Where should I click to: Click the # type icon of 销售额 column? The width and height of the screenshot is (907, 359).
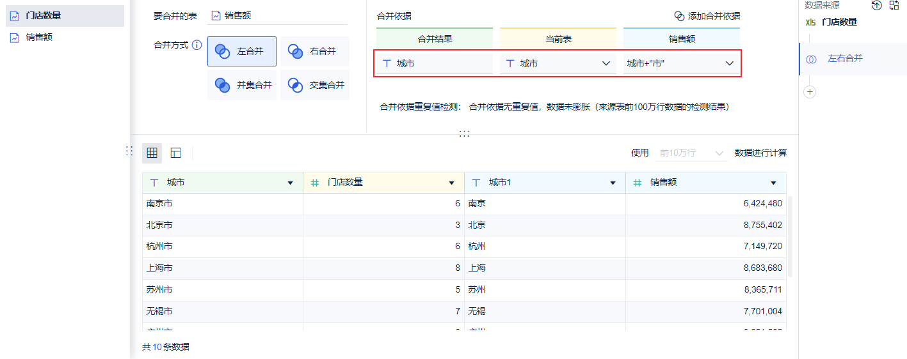638,183
